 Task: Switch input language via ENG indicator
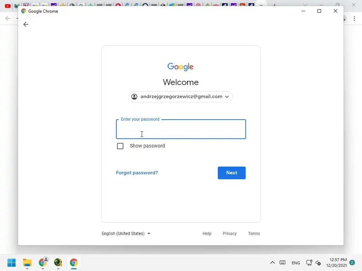click(x=296, y=263)
